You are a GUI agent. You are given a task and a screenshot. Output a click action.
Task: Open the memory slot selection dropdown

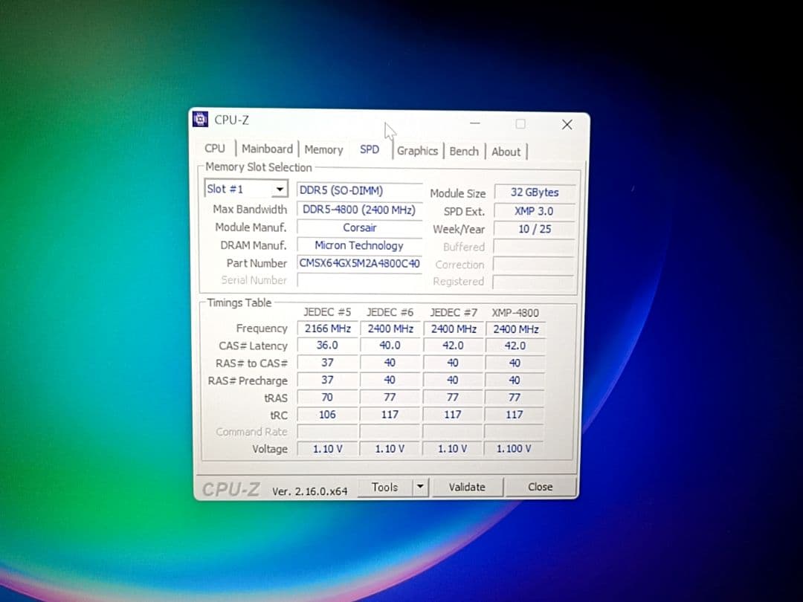281,188
